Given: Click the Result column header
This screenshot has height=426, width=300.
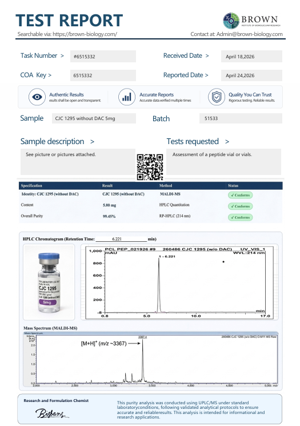Looking at the screenshot, I should [107, 186].
